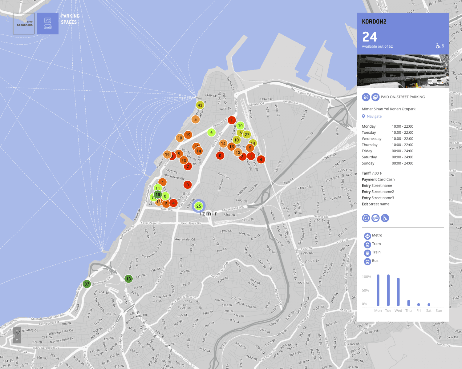
Task: Select the highlighted marker showing 25
Action: [199, 206]
